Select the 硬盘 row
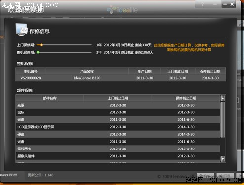 click(118, 134)
